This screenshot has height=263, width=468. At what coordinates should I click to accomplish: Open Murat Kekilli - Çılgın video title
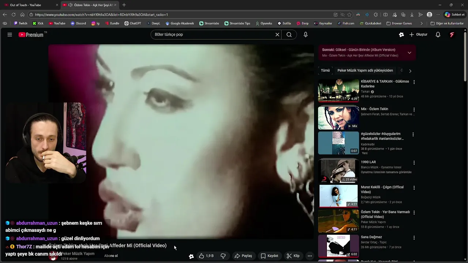[382, 190]
